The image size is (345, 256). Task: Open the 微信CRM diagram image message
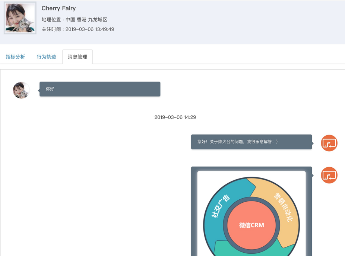tap(251, 211)
